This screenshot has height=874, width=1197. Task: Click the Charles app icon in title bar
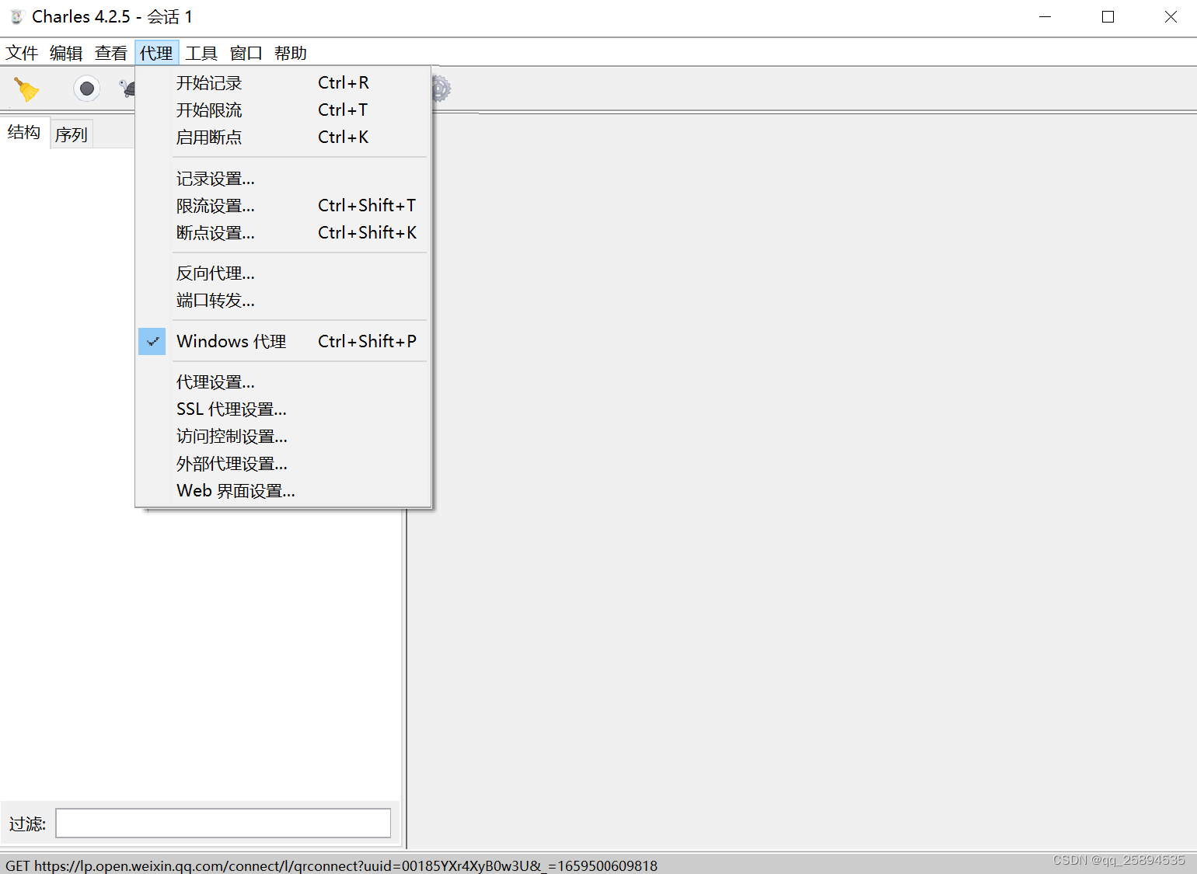[17, 16]
